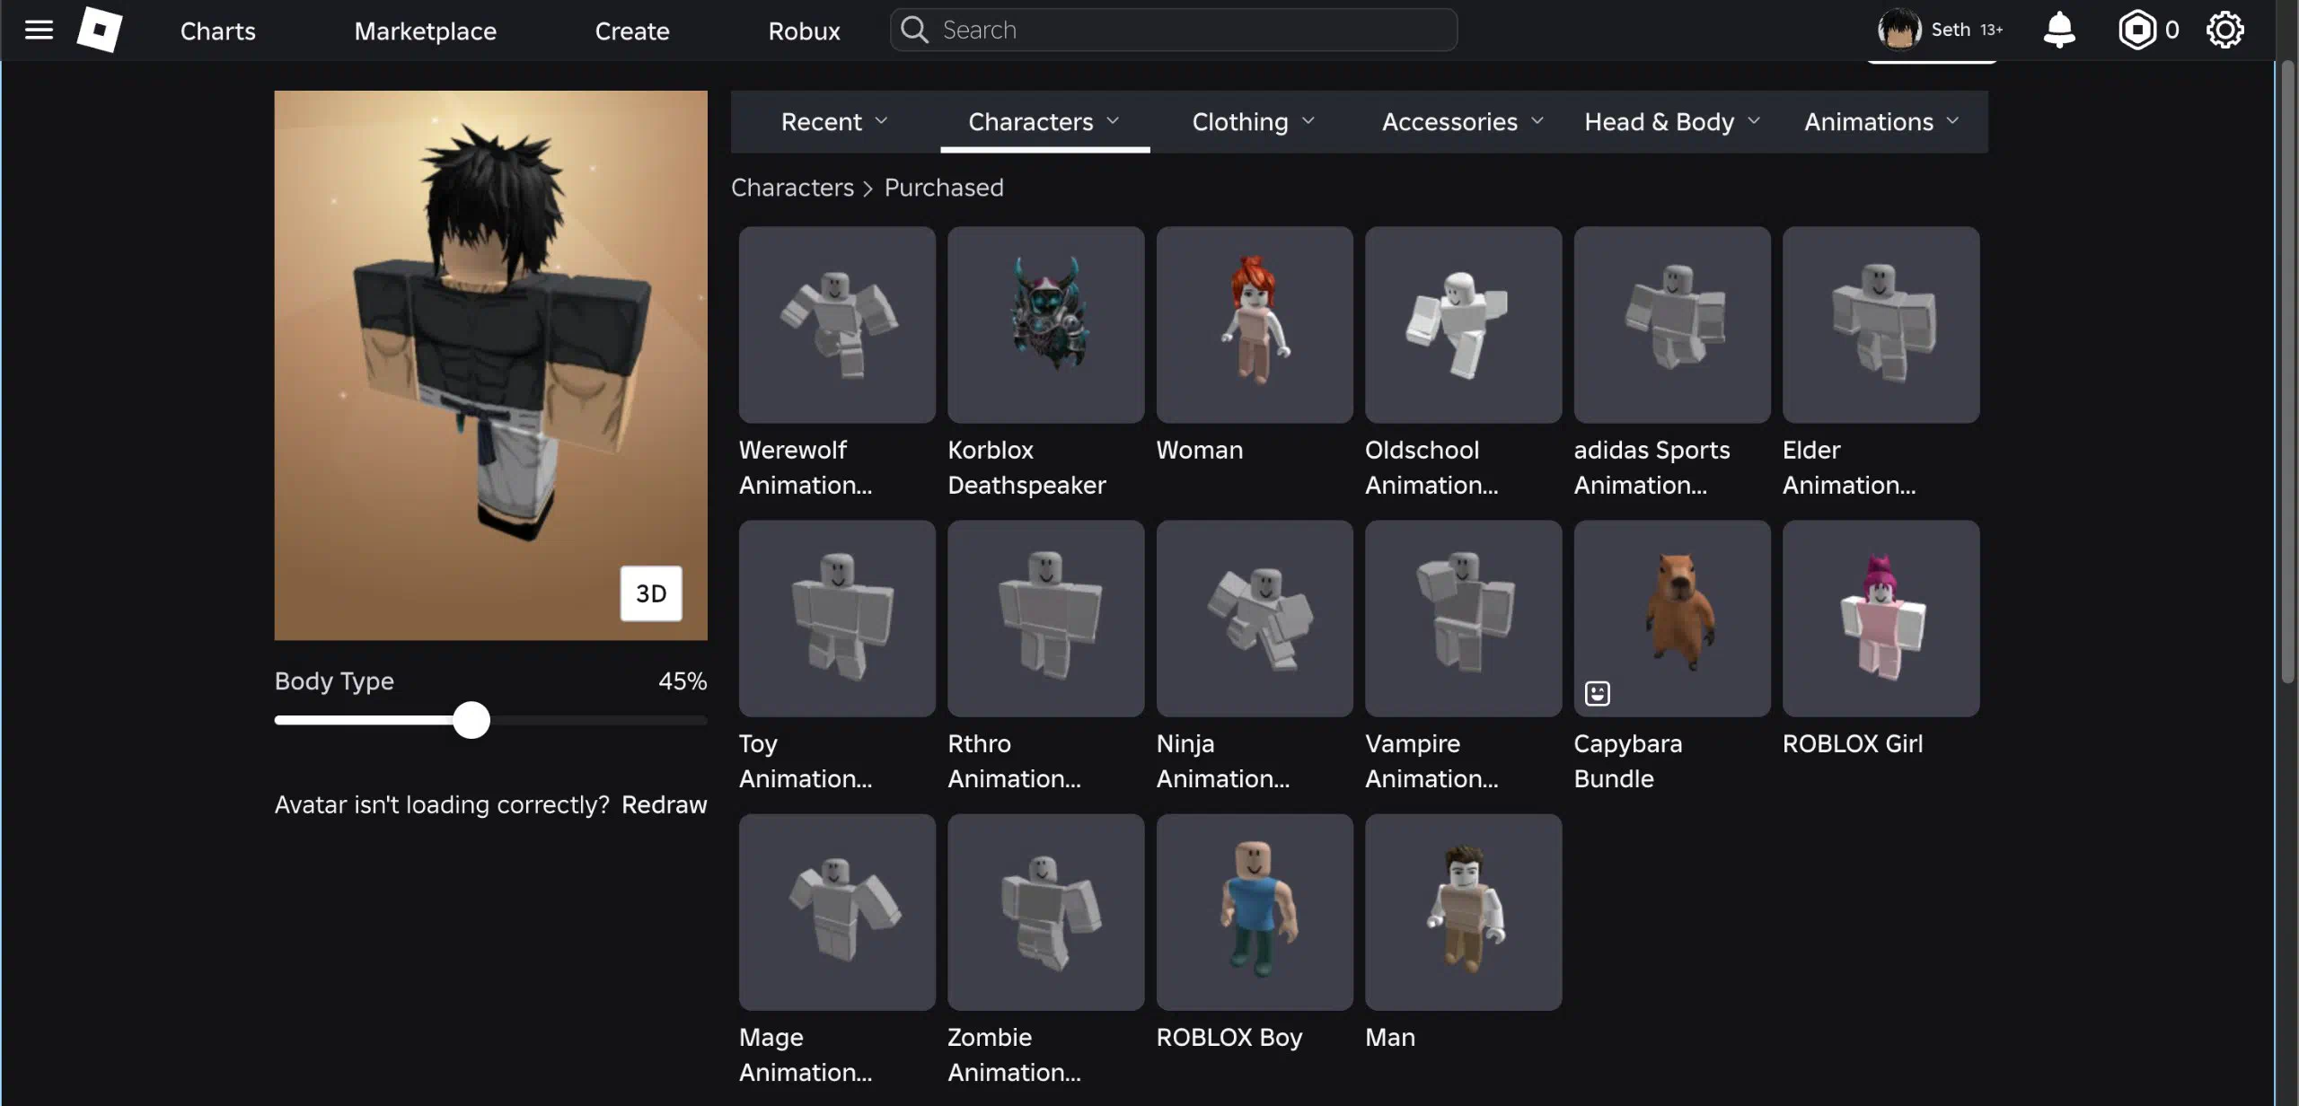The height and width of the screenshot is (1106, 2299).
Task: Switch to the Clothing tab
Action: click(1254, 121)
